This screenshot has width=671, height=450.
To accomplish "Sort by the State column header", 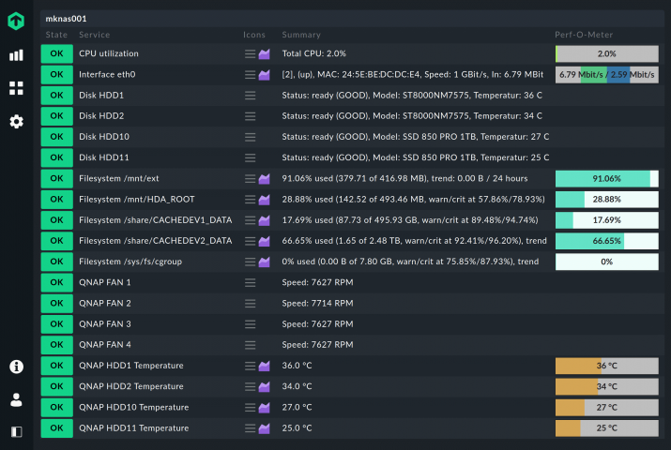I will 56,35.
